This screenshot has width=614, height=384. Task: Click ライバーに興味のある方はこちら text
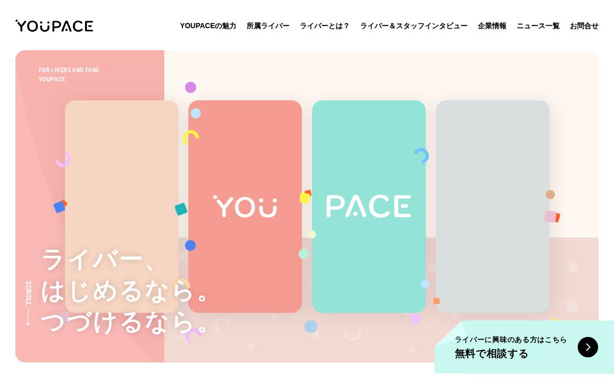point(511,339)
